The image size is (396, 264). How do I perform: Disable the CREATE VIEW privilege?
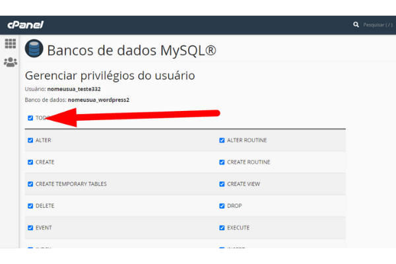click(x=222, y=184)
